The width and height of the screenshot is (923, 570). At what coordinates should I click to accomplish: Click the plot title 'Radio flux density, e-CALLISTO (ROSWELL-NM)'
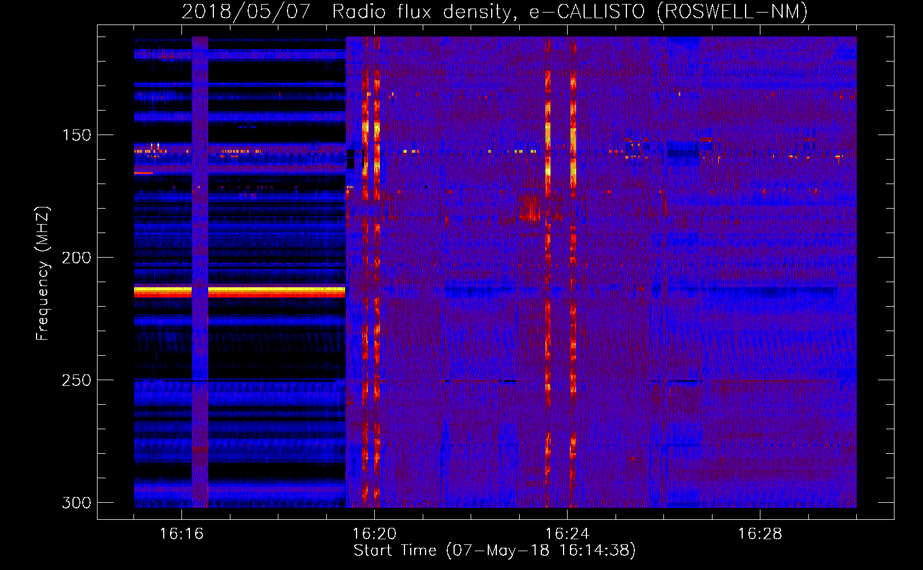click(x=569, y=12)
